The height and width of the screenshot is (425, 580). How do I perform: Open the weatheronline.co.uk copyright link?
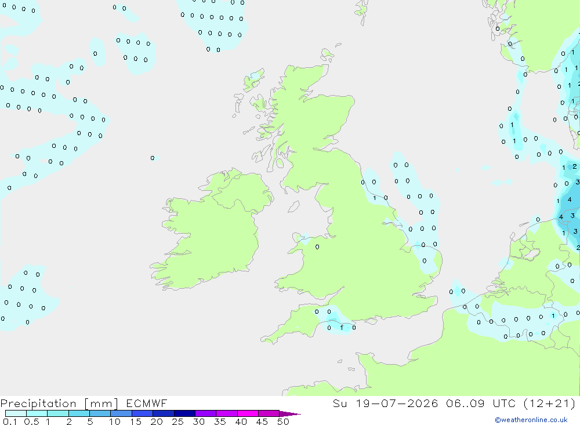pyautogui.click(x=531, y=420)
